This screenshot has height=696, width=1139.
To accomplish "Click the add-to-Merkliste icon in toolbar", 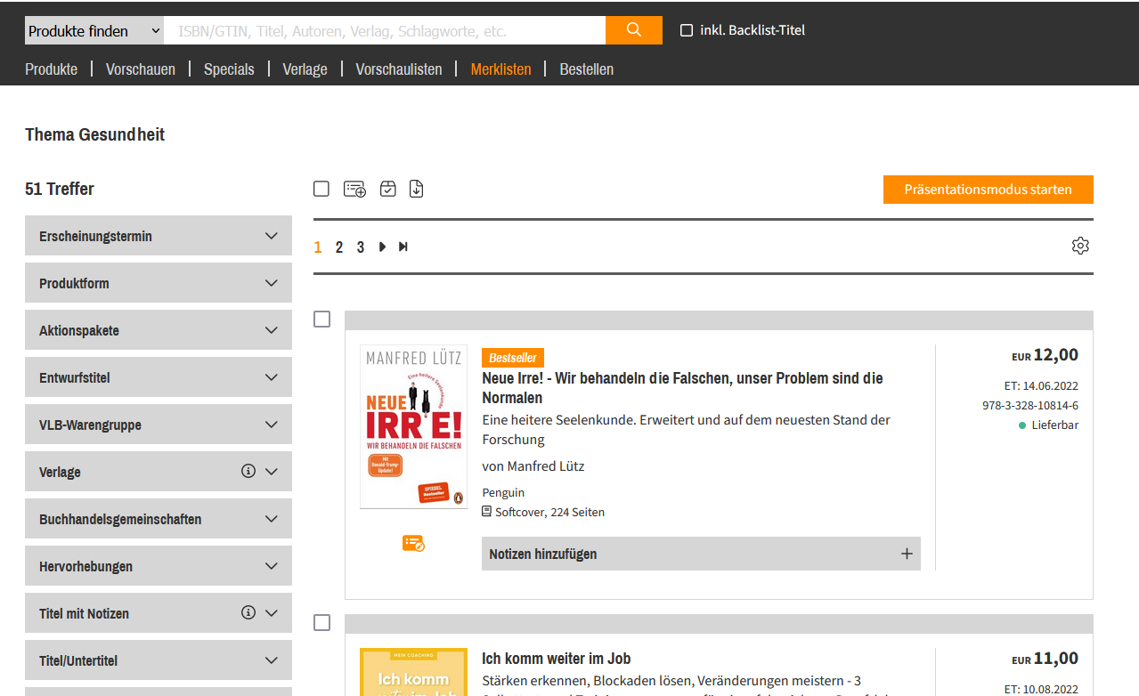I will click(354, 189).
